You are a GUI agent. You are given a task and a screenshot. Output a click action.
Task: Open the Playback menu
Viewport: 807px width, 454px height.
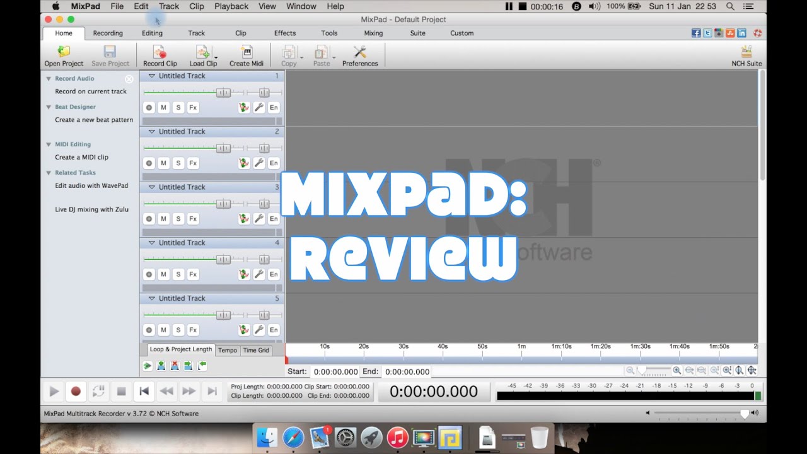pos(231,6)
